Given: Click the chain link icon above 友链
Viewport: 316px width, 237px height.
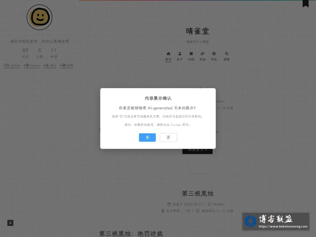Looking at the screenshot, I should pos(203,54).
